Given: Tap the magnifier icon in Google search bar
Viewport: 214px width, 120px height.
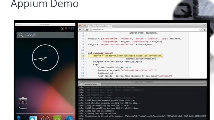Looking at the screenshot, I should 21,35.
